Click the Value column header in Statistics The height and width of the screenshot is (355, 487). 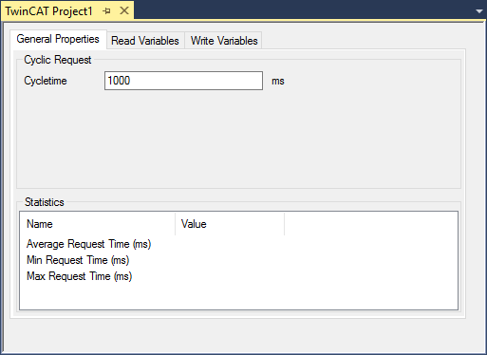click(230, 224)
